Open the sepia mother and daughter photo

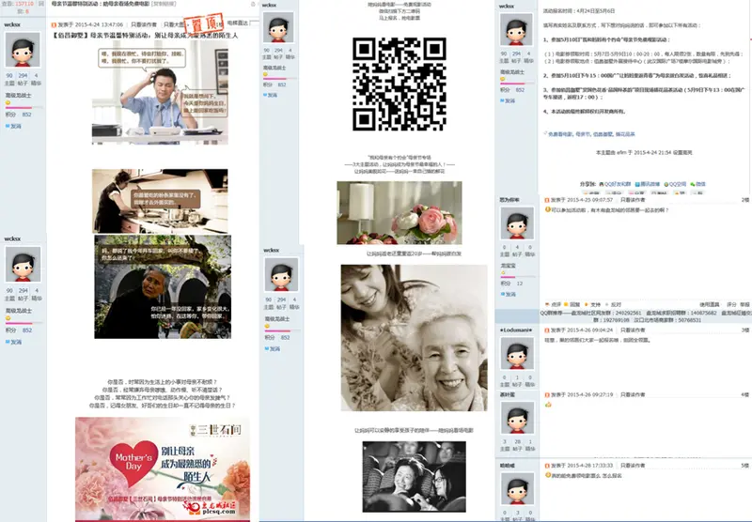[414, 338]
